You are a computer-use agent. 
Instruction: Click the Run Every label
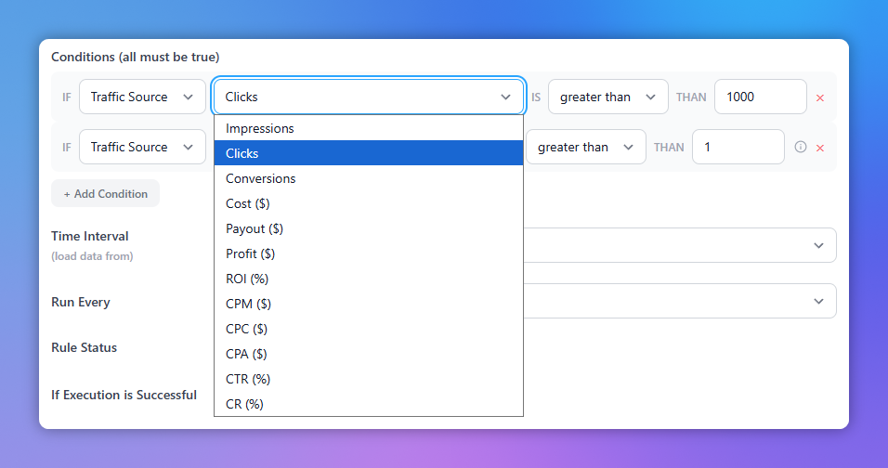click(x=81, y=302)
